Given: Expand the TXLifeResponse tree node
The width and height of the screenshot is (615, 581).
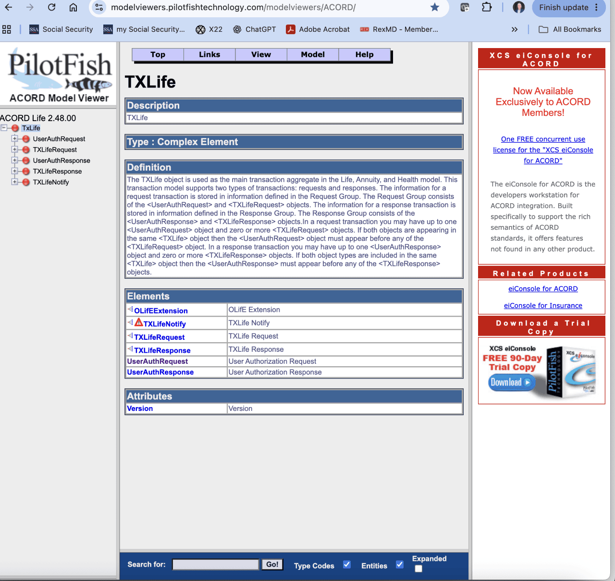Looking at the screenshot, I should (14, 171).
